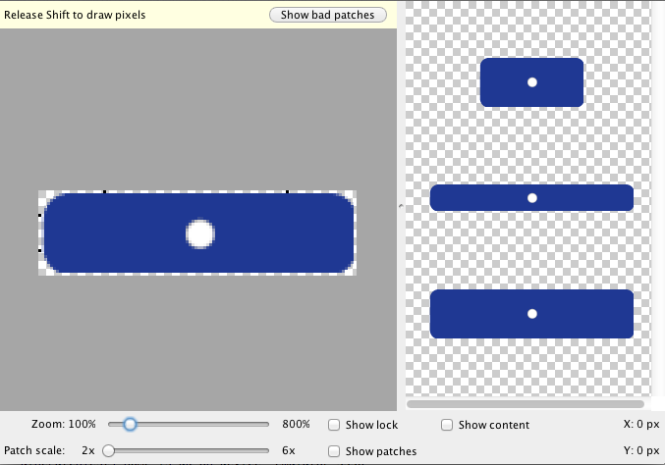Click the vertically stretched preview at top
Image resolution: width=665 pixels, height=465 pixels.
[x=531, y=82]
